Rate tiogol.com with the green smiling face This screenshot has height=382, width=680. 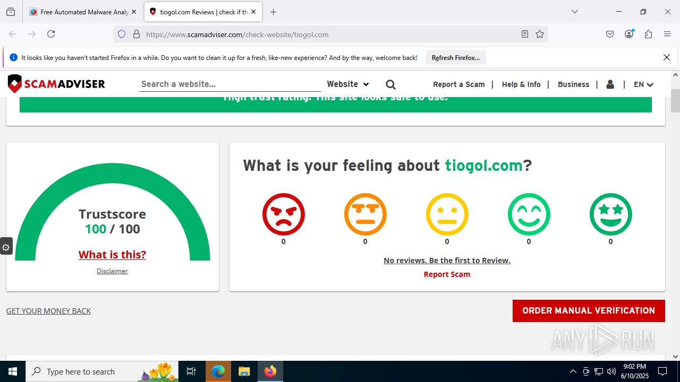[x=529, y=214]
